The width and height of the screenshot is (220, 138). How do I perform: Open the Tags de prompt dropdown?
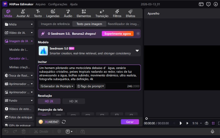coord(91,86)
